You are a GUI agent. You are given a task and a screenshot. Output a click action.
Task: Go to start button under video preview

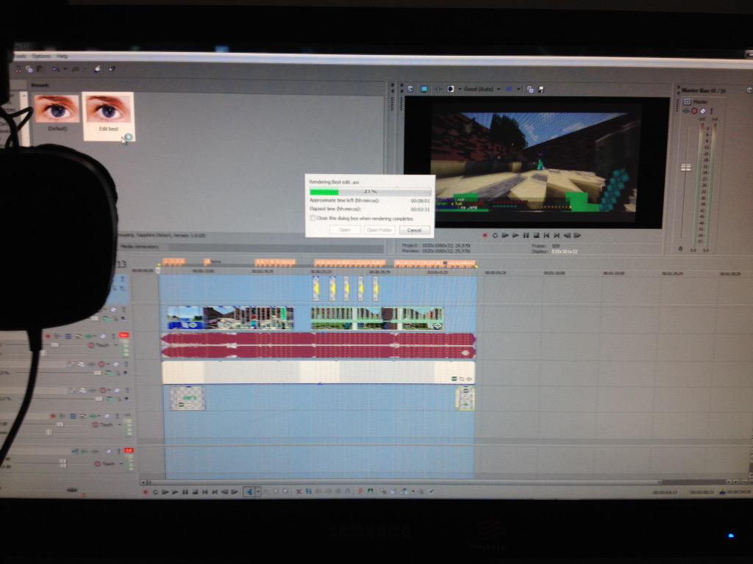[546, 236]
